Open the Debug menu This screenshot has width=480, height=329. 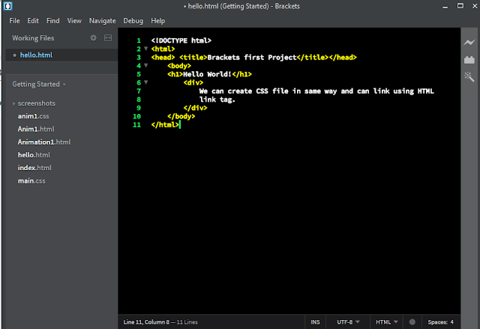[x=133, y=21]
